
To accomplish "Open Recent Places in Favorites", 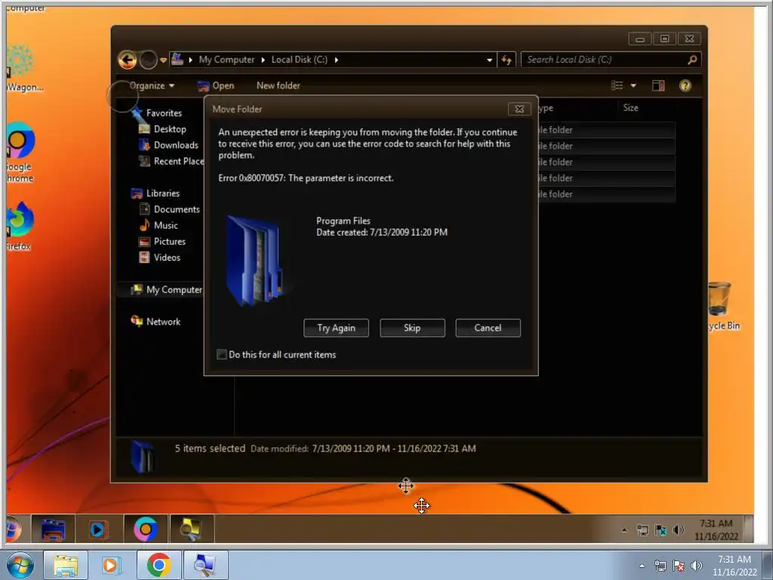I will click(x=178, y=162).
